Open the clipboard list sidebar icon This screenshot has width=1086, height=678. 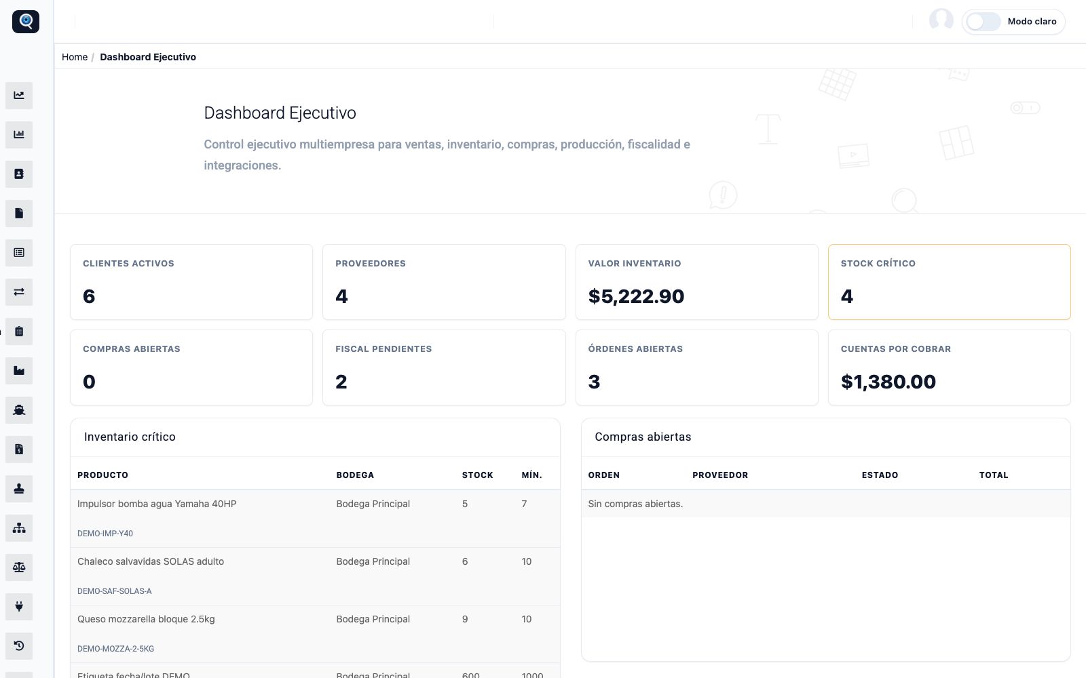coord(19,332)
